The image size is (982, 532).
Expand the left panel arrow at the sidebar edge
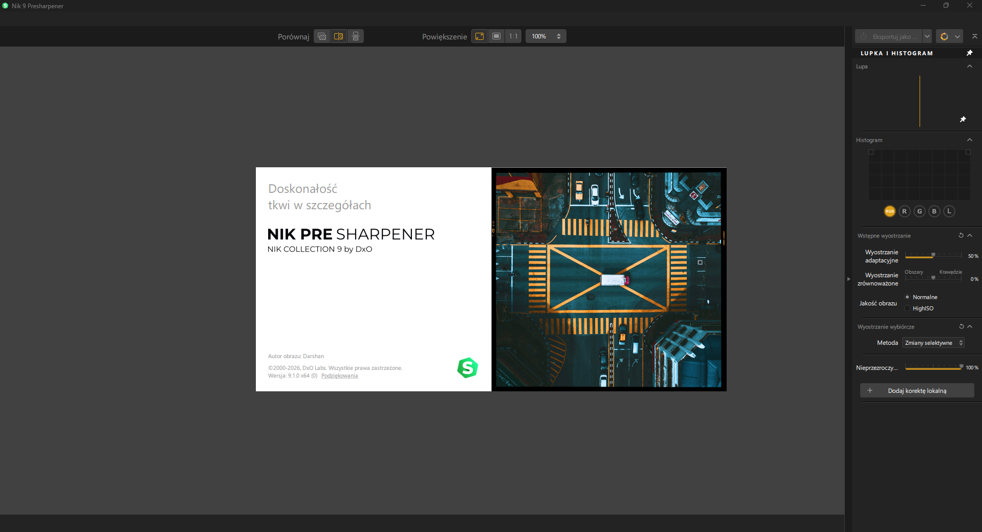[848, 279]
